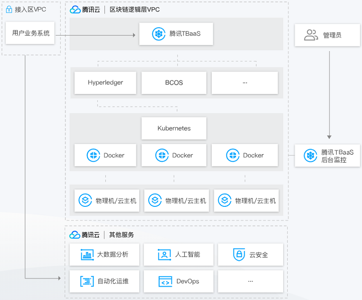Click the ellipsis box beside DevOps
Image resolution: width=362 pixels, height=300 pixels.
click(250, 281)
